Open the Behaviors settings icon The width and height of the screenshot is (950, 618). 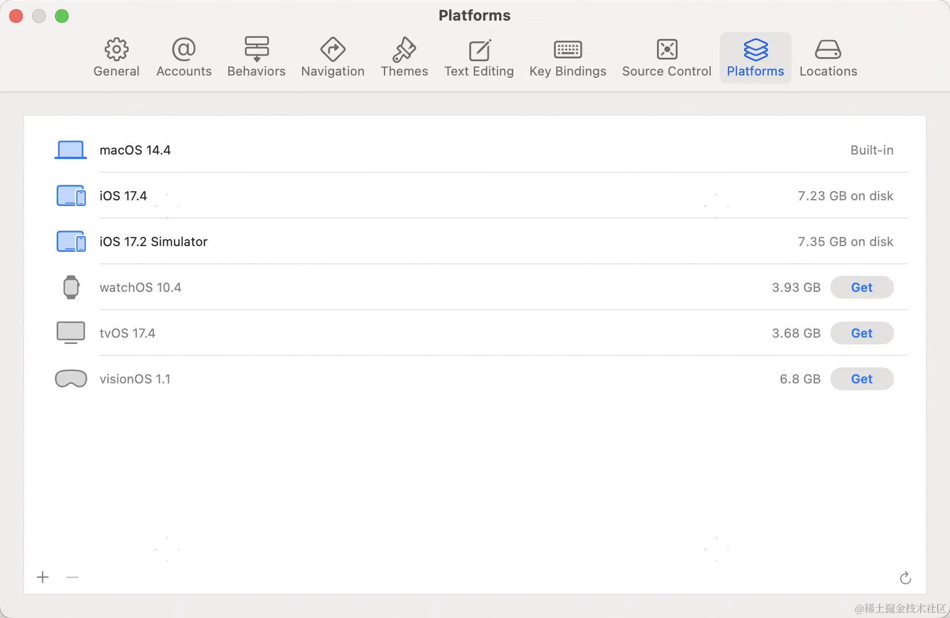coord(256,49)
